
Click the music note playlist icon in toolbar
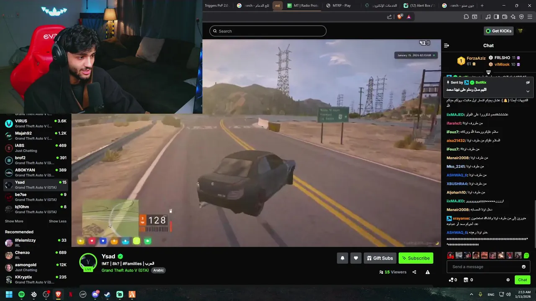[x=488, y=17]
